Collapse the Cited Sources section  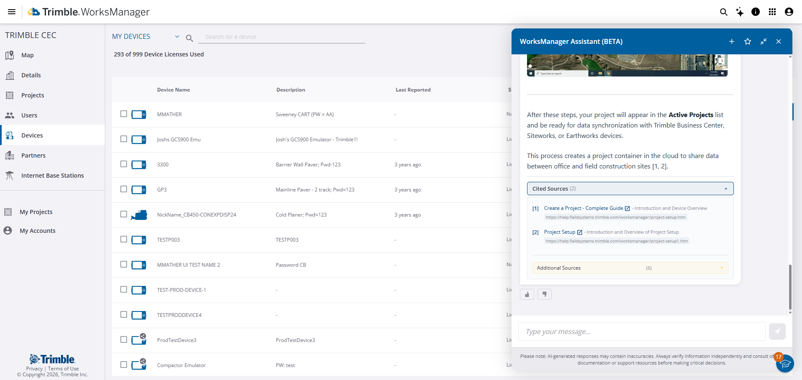pos(630,189)
